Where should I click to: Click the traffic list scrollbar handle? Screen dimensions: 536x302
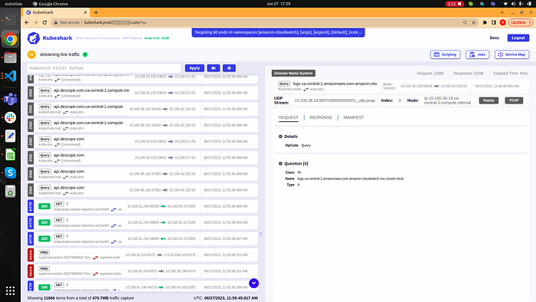[260, 234]
